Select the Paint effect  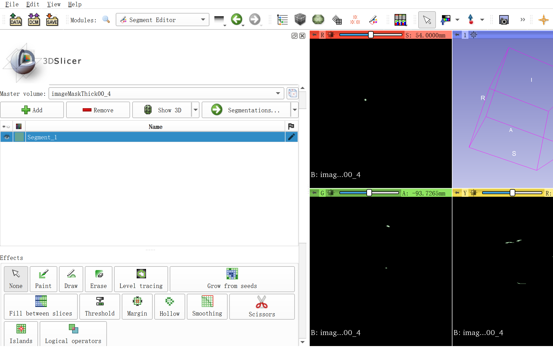[x=43, y=279]
